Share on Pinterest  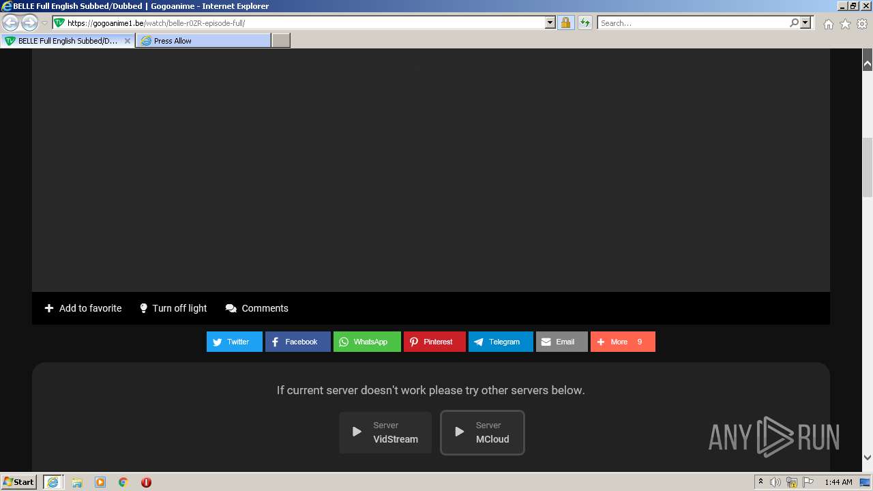(x=434, y=342)
